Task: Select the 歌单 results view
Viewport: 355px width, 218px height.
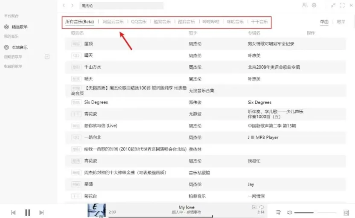Action: 341,22
